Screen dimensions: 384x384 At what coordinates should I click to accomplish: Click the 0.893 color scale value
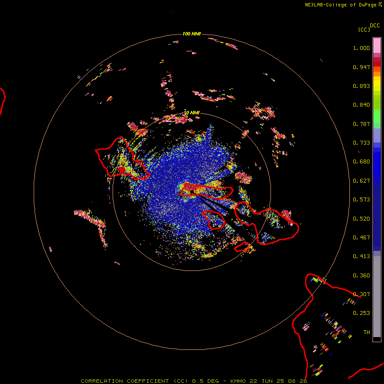[x=361, y=86]
